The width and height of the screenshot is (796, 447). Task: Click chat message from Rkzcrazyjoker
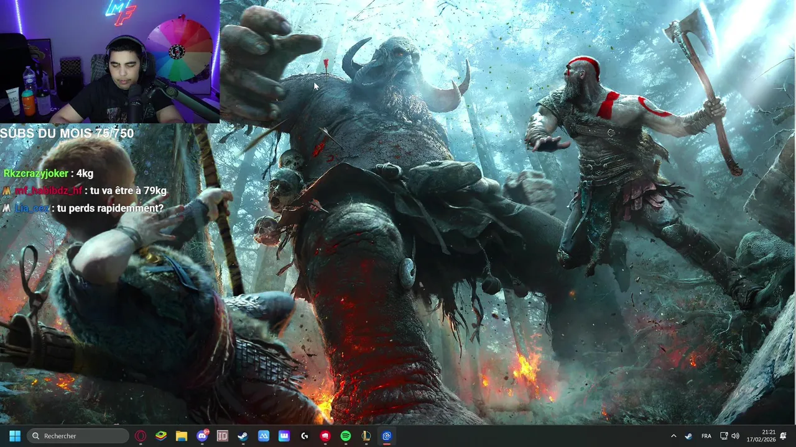[x=49, y=173]
